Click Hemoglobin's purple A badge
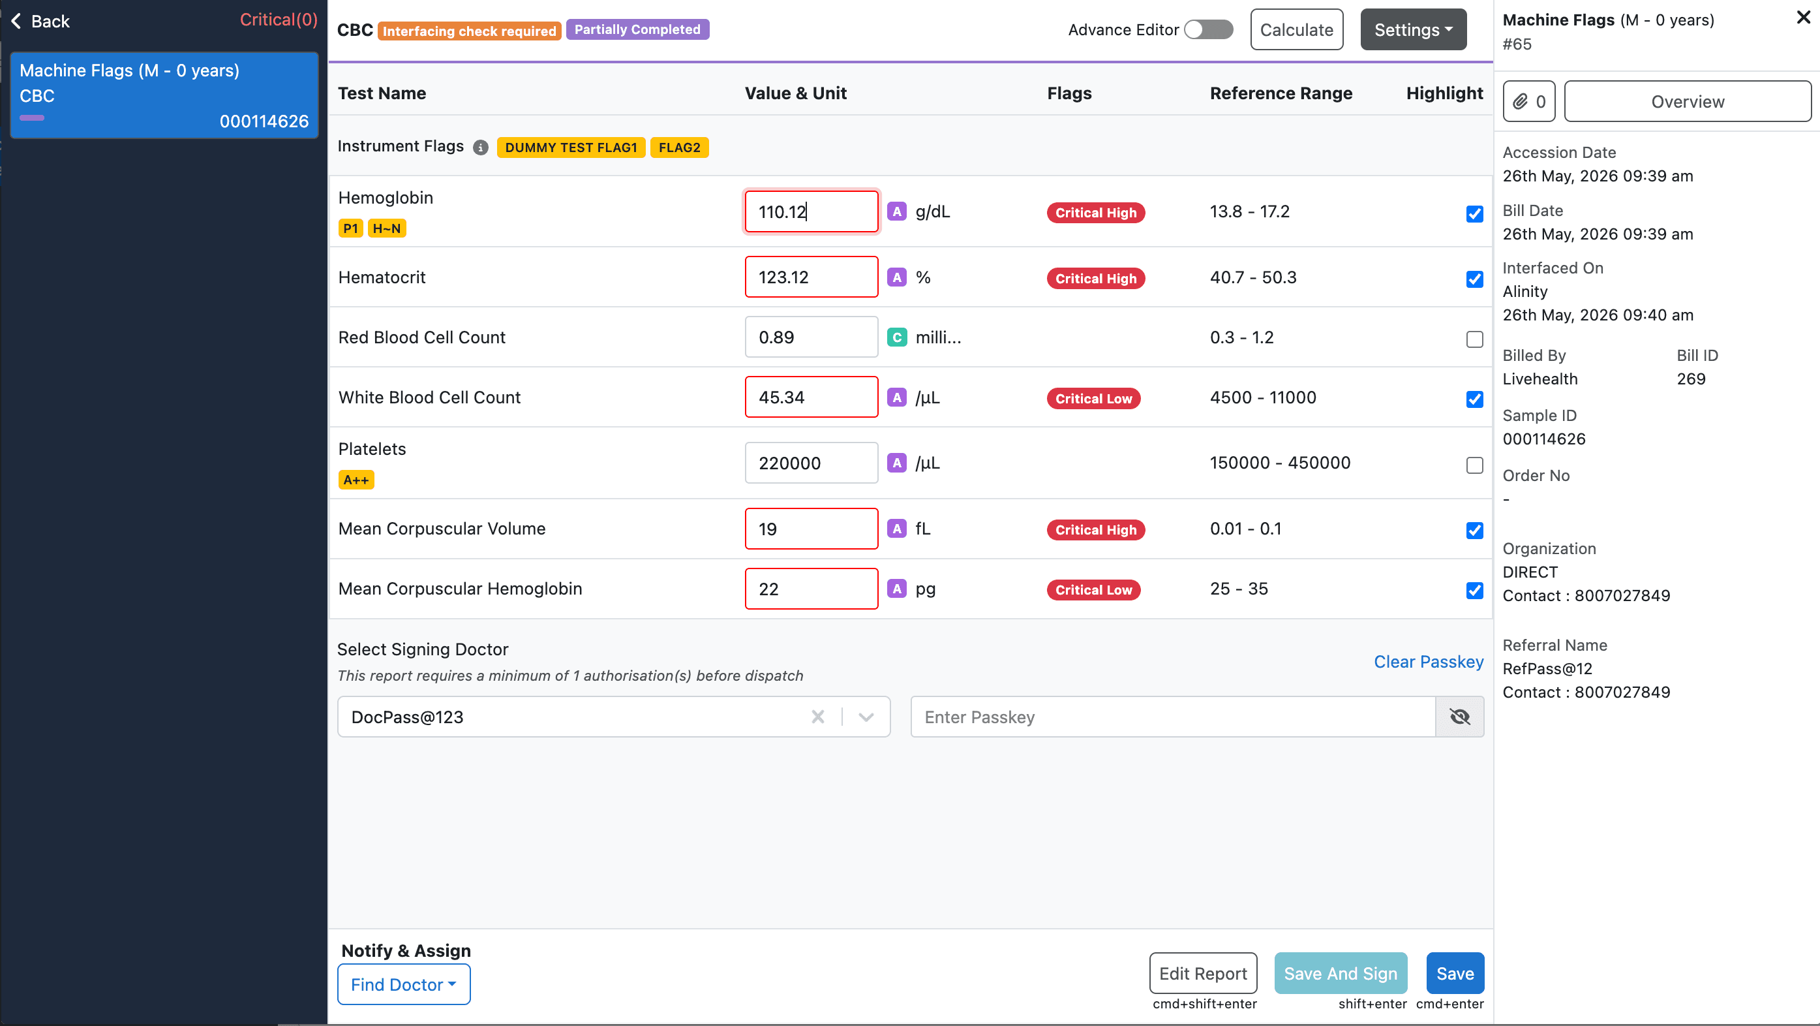Image resolution: width=1820 pixels, height=1026 pixels. click(896, 211)
